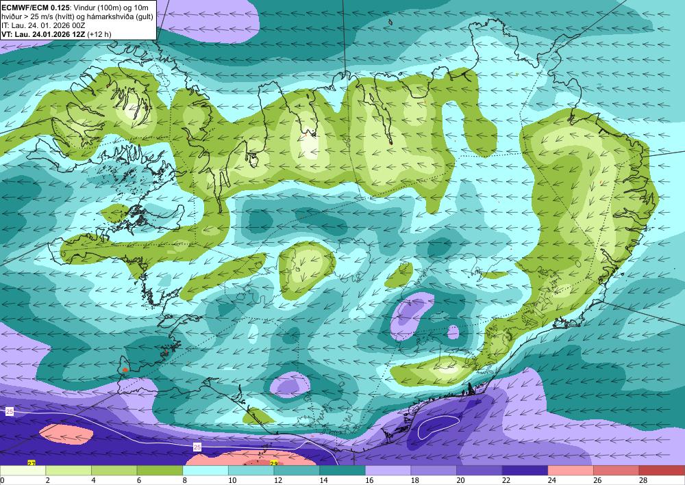Select the 10–12 m/s cyan swatch

coord(251,471)
